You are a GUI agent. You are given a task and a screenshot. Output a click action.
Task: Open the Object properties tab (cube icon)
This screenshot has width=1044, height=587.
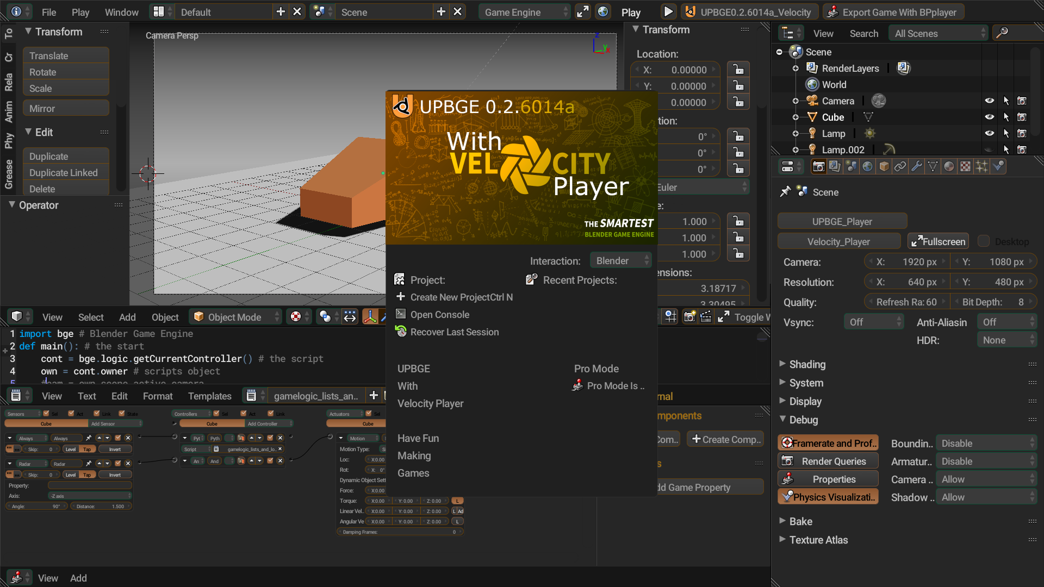(x=884, y=167)
